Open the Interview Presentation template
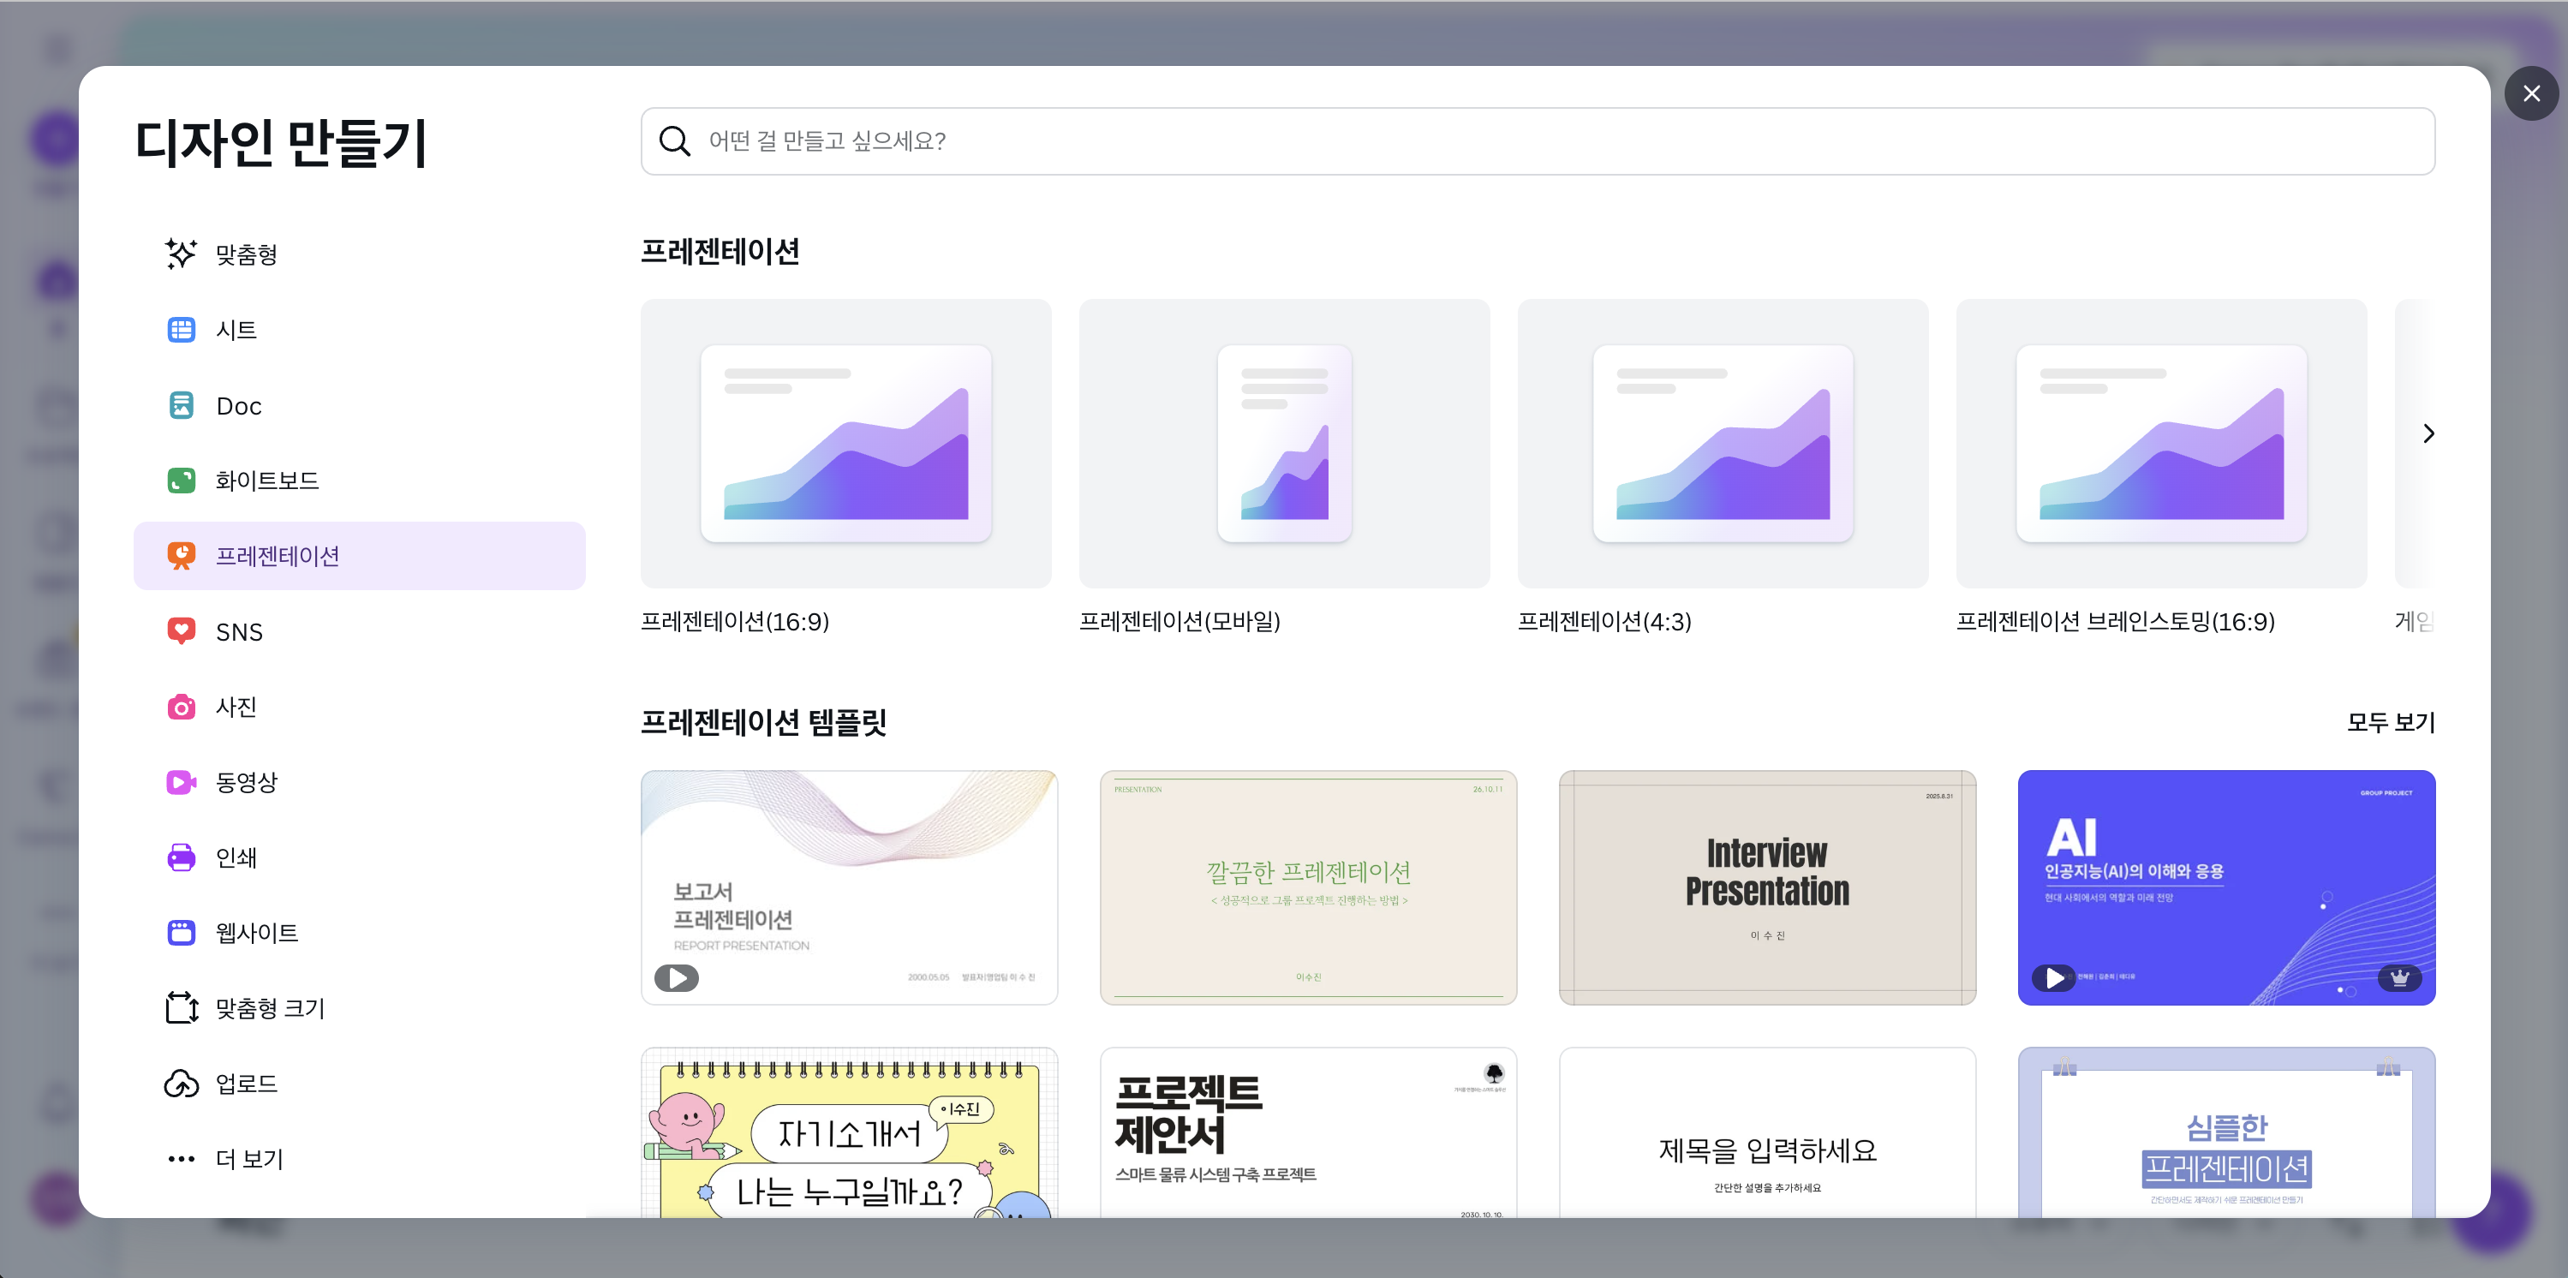Image resolution: width=2568 pixels, height=1278 pixels. point(1766,887)
